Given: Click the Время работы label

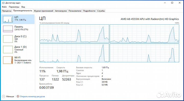Looking at the screenshot, I should (x=46, y=84).
